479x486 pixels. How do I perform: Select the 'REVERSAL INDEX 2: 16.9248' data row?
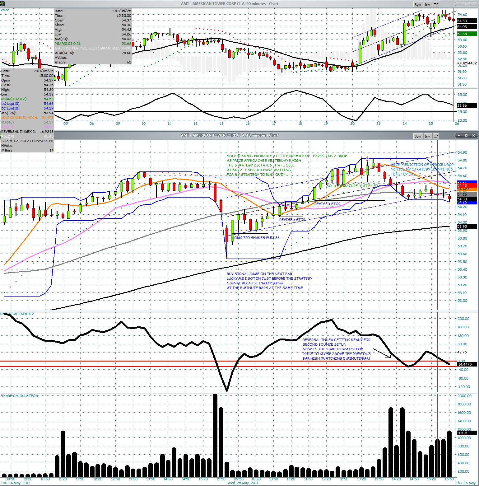tap(27, 132)
